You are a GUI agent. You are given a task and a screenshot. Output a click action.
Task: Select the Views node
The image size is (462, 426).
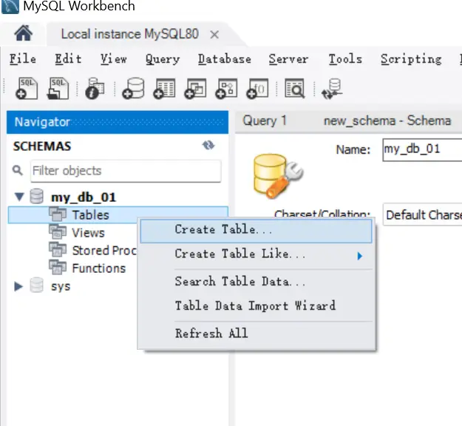click(x=89, y=233)
